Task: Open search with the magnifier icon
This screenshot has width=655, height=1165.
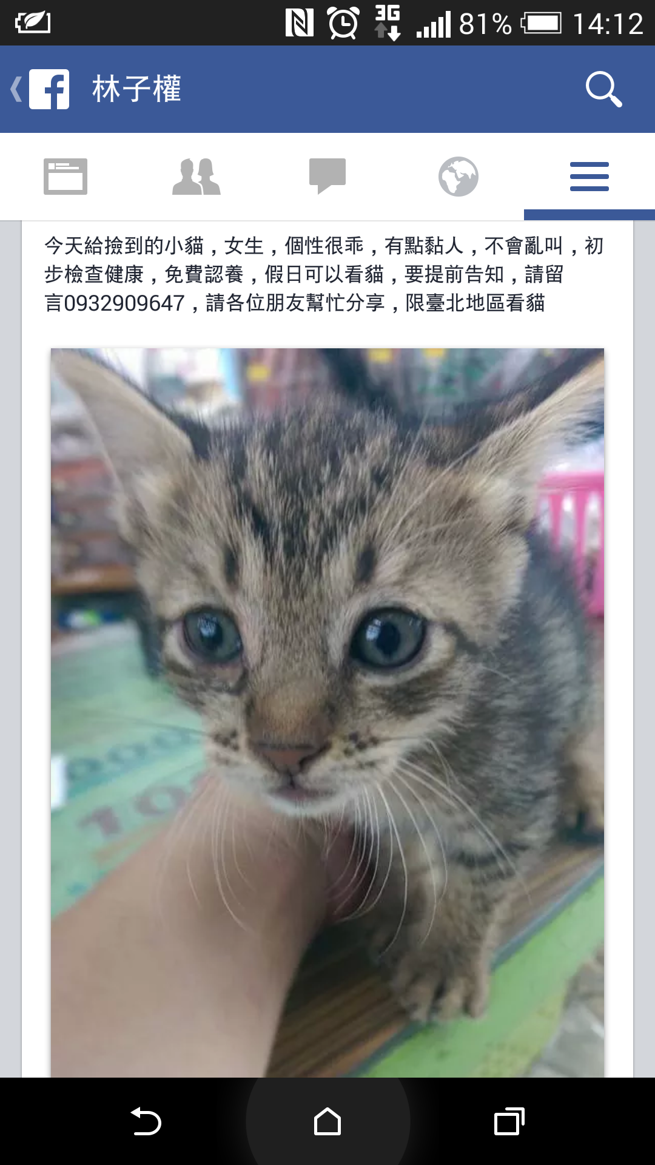Action: (x=603, y=89)
